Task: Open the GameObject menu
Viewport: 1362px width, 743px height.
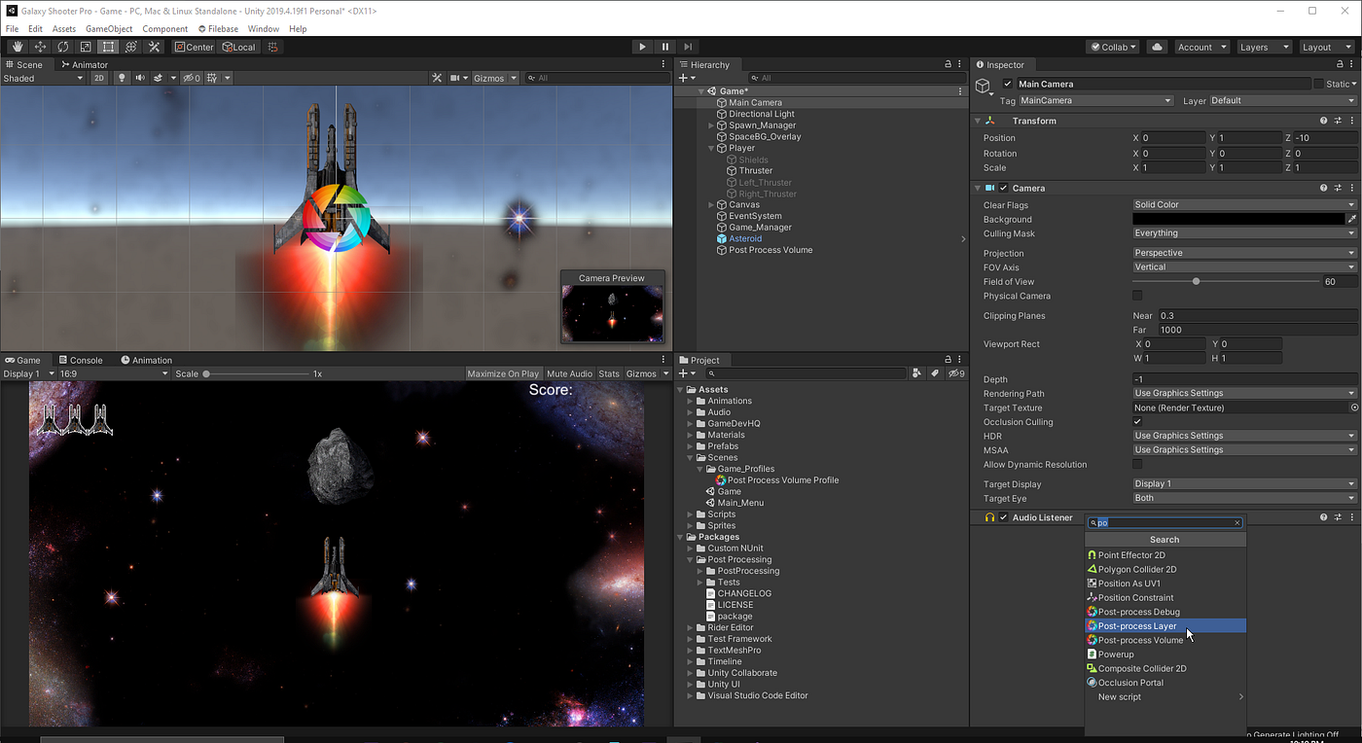Action: point(109,29)
